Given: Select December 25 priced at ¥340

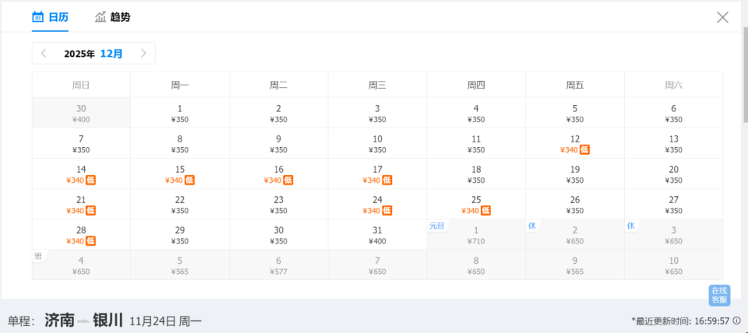Looking at the screenshot, I should [476, 205].
